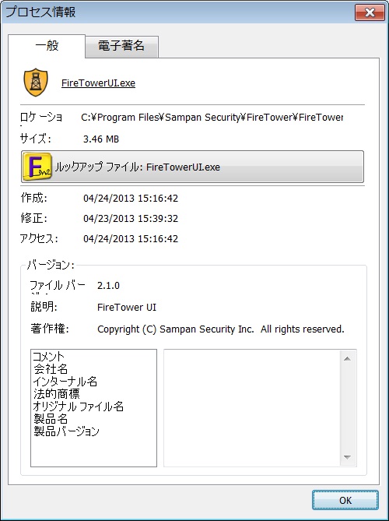The image size is (389, 521).
Task: Select オリジナル ファイル名 in the list
Action: tap(79, 407)
